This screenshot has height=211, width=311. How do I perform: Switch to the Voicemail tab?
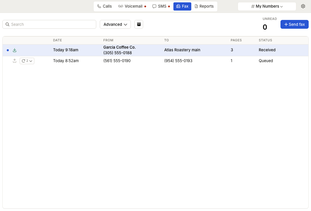point(132,6)
